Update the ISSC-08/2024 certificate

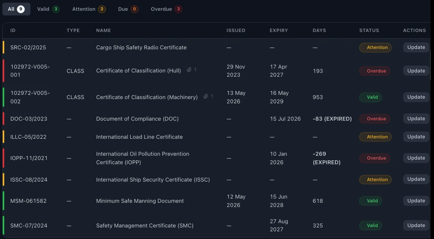(416, 180)
